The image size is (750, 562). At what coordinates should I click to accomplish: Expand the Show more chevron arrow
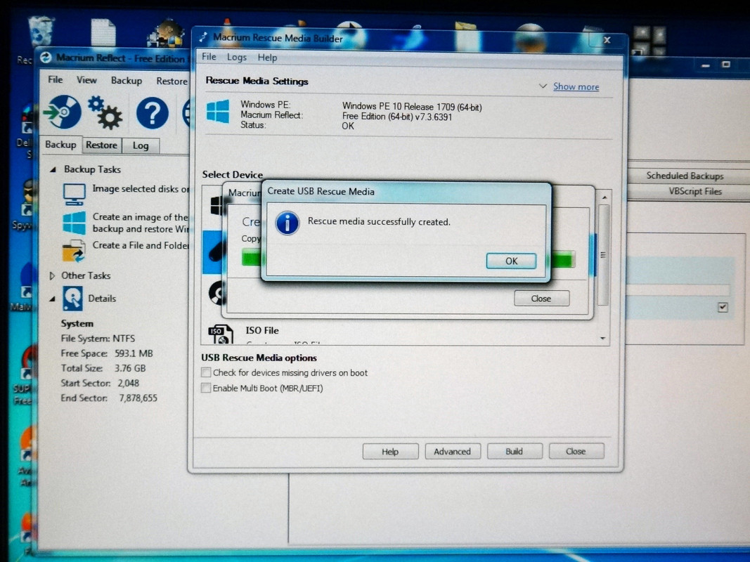click(543, 86)
